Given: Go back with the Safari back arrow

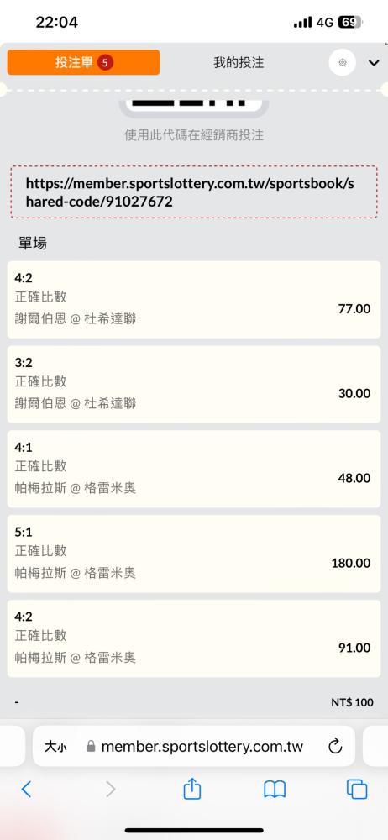Looking at the screenshot, I should 26,789.
